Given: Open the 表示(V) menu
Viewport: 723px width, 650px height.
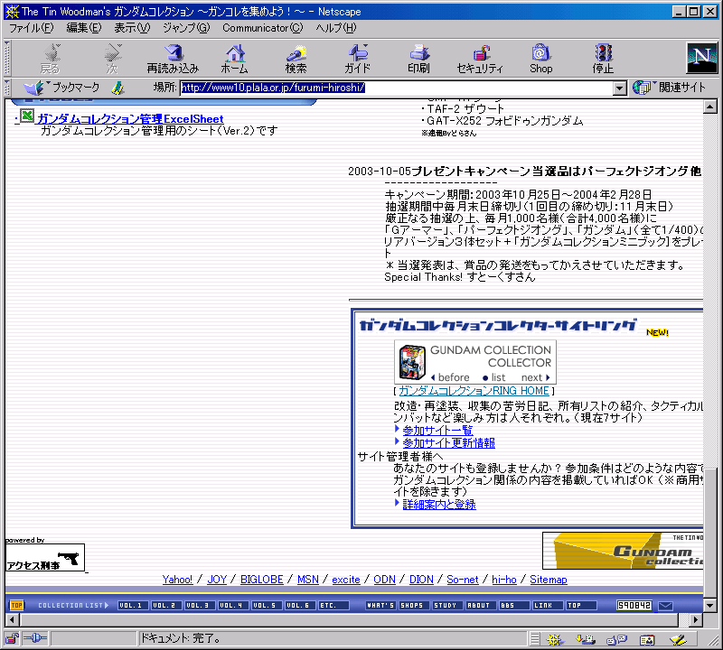Looking at the screenshot, I should click(132, 28).
